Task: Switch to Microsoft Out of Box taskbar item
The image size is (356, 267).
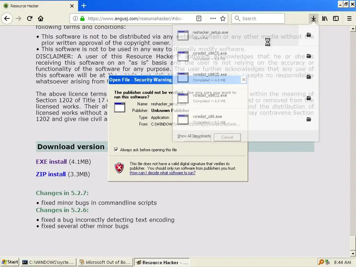Action: tap(105, 262)
